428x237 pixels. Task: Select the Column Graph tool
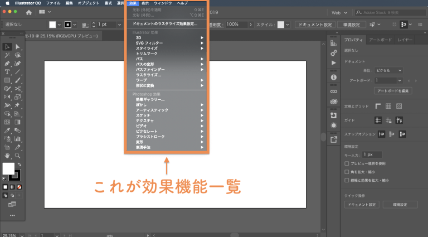pyautogui.click(x=17, y=139)
